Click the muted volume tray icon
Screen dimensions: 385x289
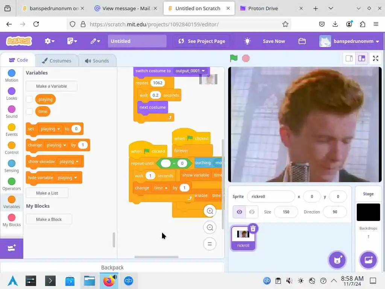tap(289, 281)
